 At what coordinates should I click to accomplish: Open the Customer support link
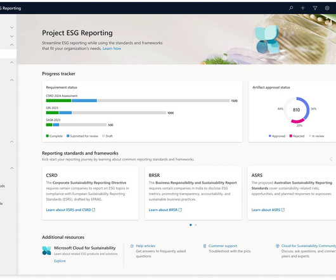coord(223,246)
